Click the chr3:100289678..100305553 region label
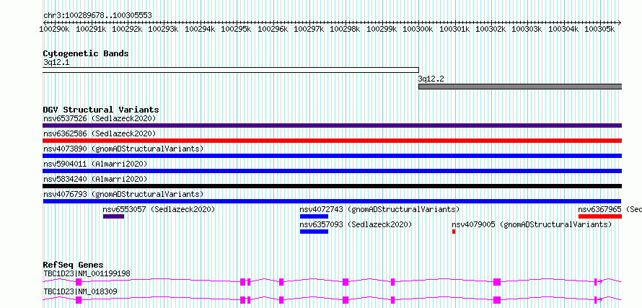Screen dimensions: 642x308 click(97, 16)
